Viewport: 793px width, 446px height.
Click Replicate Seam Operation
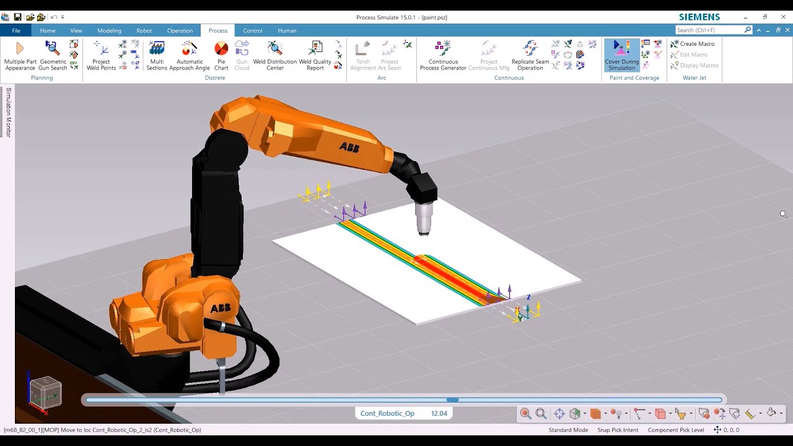pos(530,56)
